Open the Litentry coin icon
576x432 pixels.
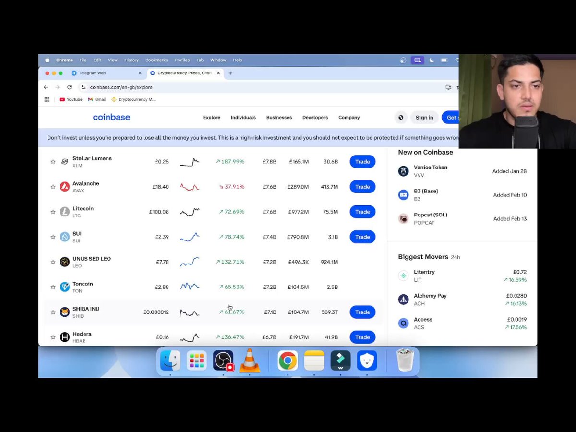pos(403,276)
